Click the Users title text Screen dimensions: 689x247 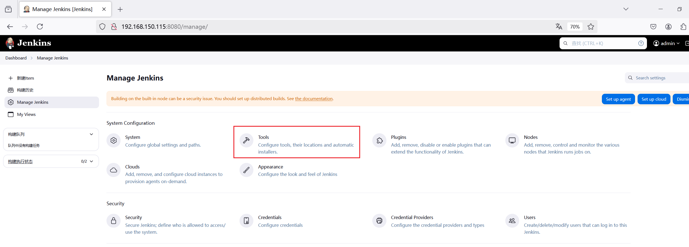click(x=529, y=217)
